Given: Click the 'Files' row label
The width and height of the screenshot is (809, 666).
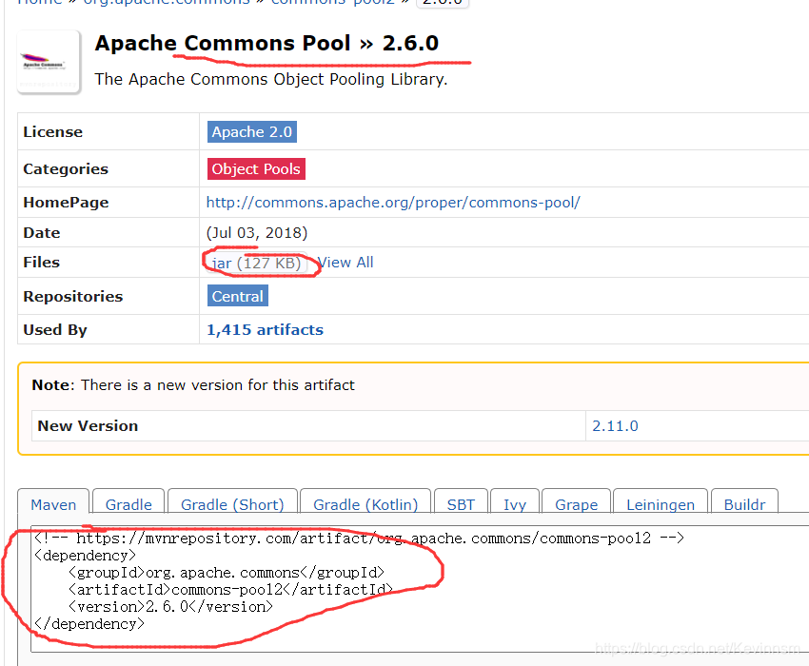Looking at the screenshot, I should point(42,262).
